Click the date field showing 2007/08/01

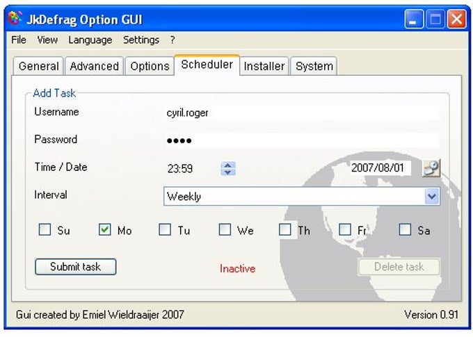(x=380, y=167)
